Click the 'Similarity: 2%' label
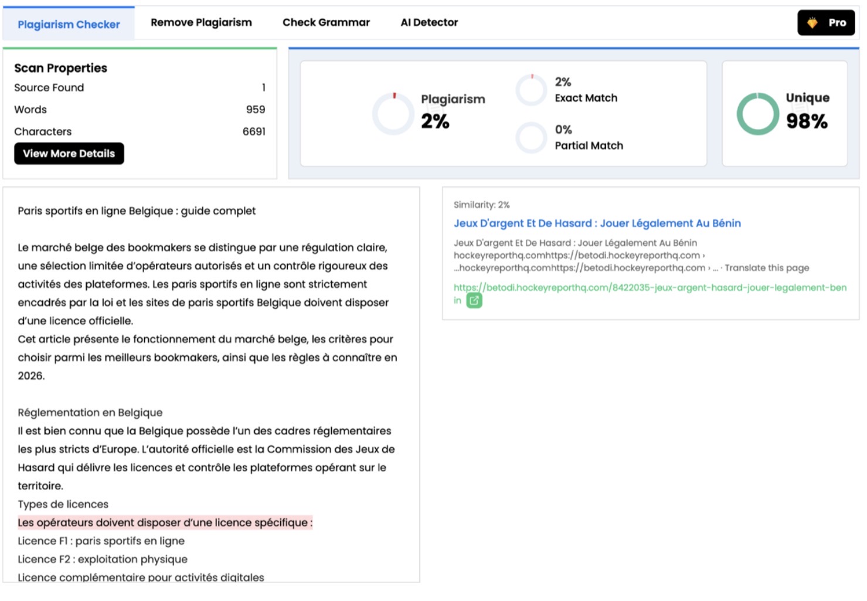This screenshot has width=867, height=601. (x=482, y=205)
